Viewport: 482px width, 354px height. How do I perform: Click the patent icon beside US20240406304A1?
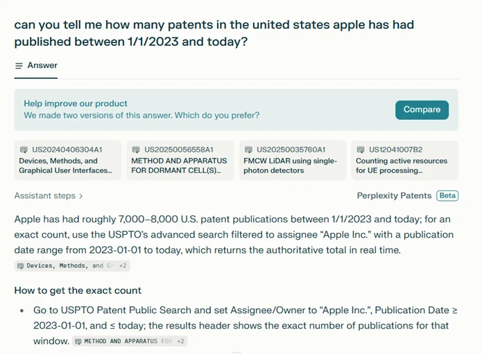click(x=24, y=150)
